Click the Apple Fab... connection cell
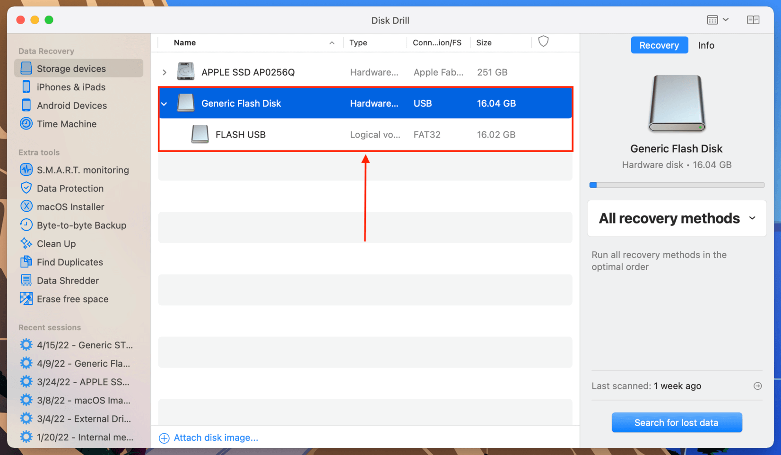The height and width of the screenshot is (455, 781). point(438,72)
